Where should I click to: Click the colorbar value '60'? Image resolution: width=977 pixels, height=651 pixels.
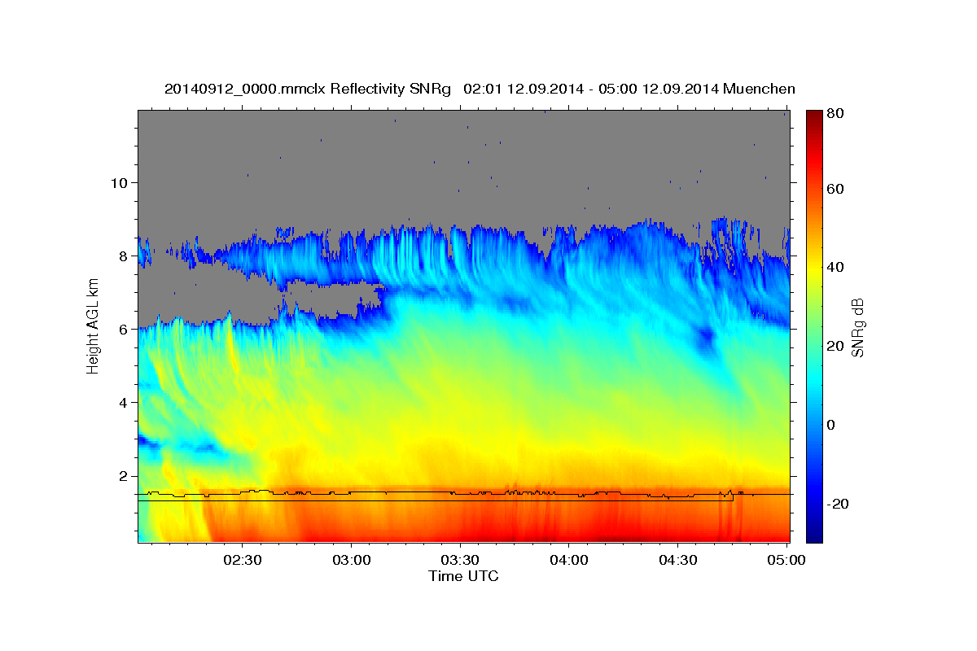[835, 189]
